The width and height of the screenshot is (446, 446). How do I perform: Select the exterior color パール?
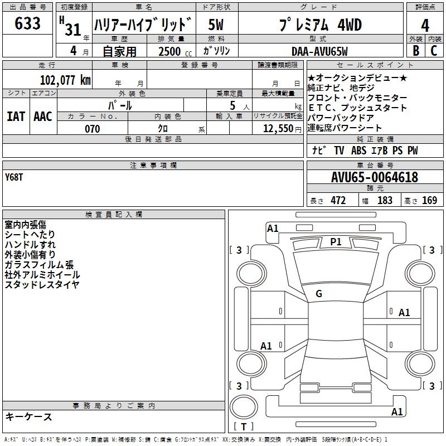tap(120, 105)
